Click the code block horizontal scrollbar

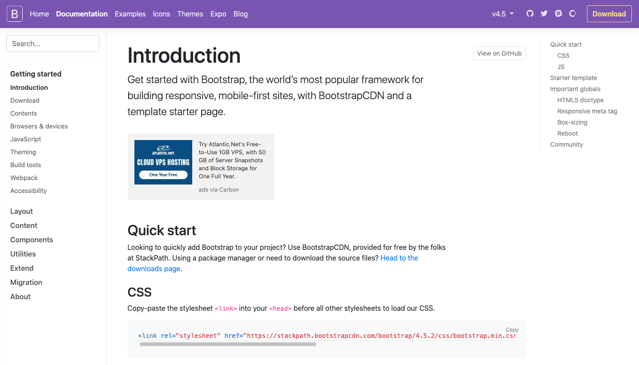[x=228, y=344]
